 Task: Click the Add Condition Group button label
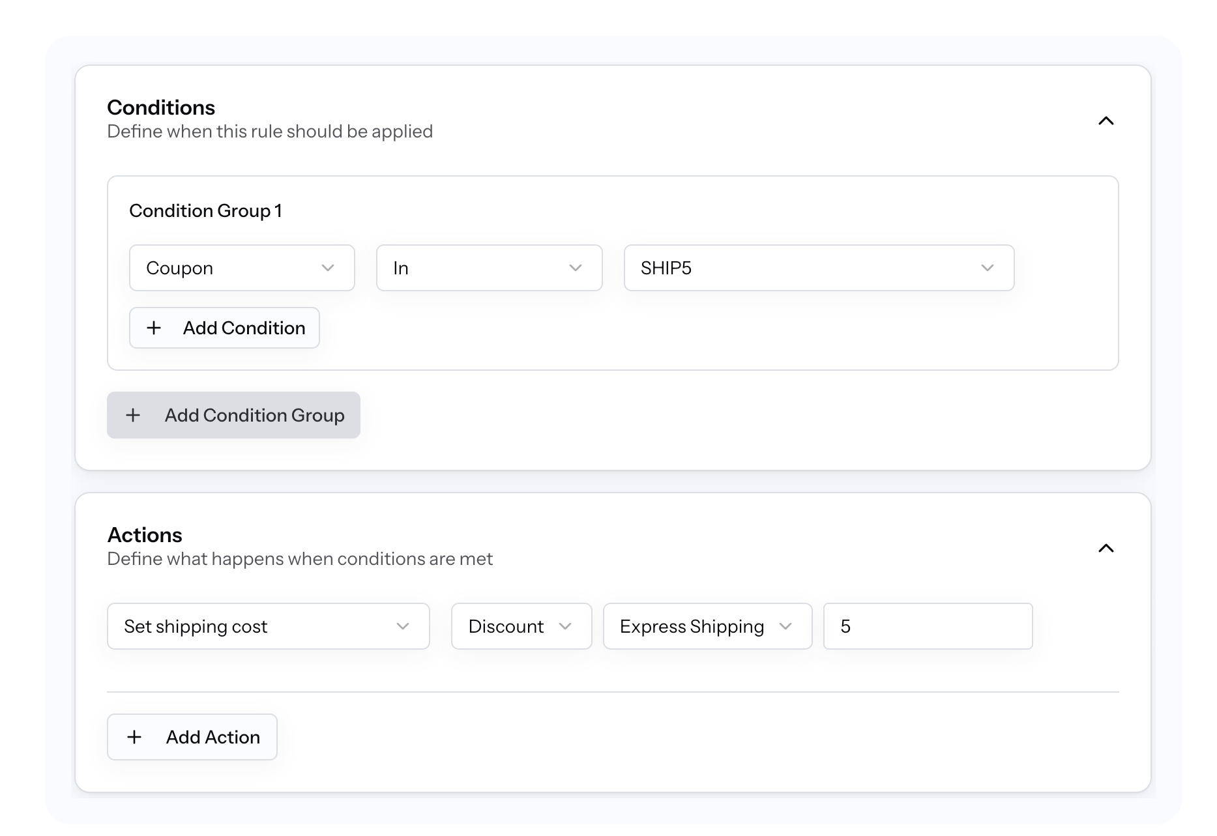coord(254,415)
